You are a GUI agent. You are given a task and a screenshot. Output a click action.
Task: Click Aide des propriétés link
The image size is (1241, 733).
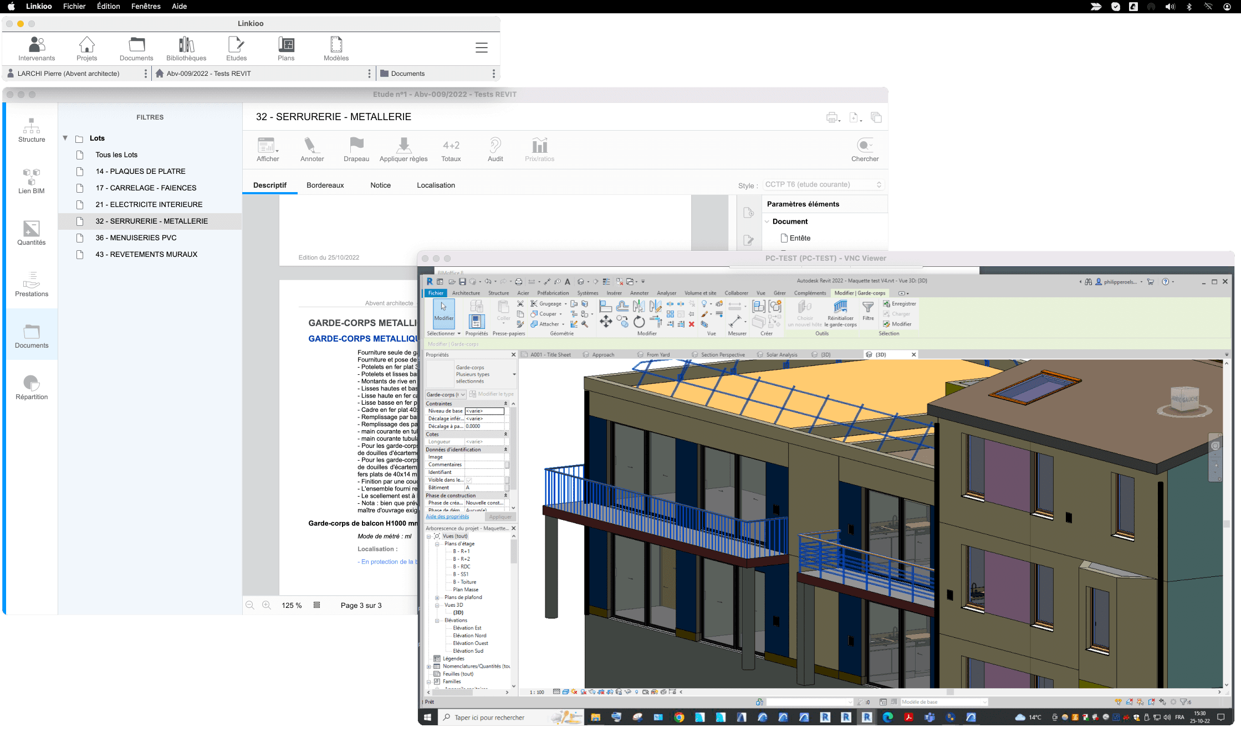(x=447, y=517)
